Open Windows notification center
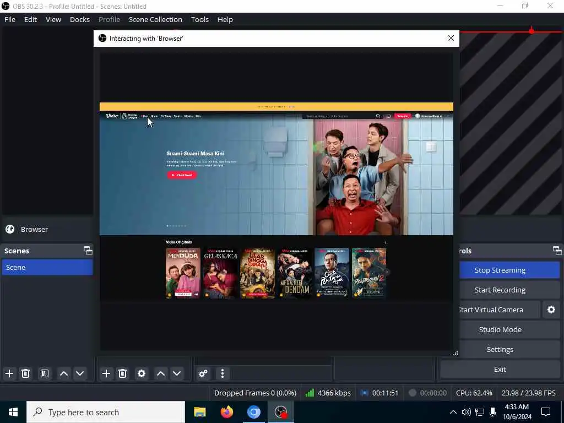Image resolution: width=564 pixels, height=423 pixels. tap(546, 412)
